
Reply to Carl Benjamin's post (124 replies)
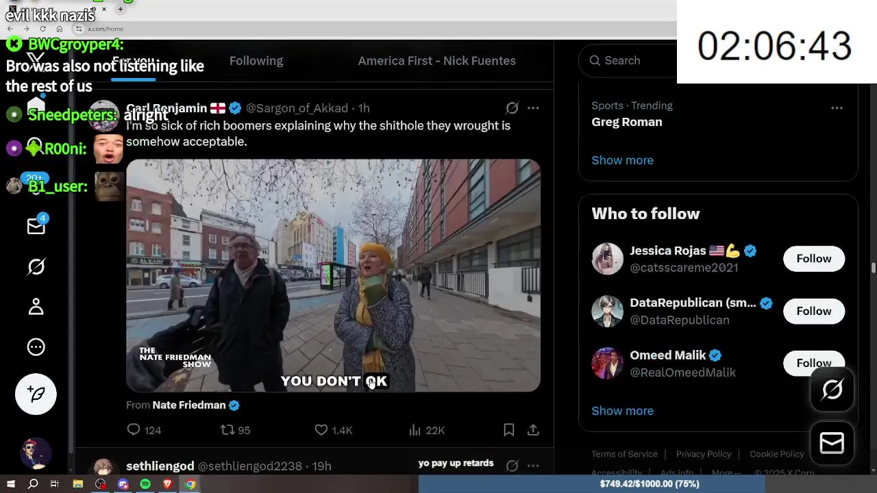coord(144,430)
